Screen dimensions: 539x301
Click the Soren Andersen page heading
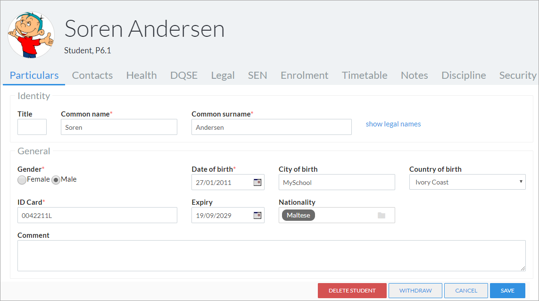click(144, 29)
